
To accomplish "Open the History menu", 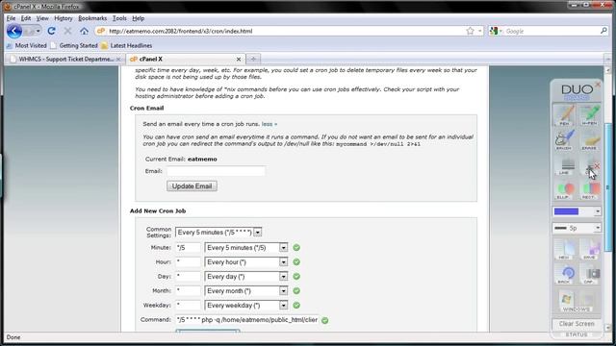I will [64, 18].
